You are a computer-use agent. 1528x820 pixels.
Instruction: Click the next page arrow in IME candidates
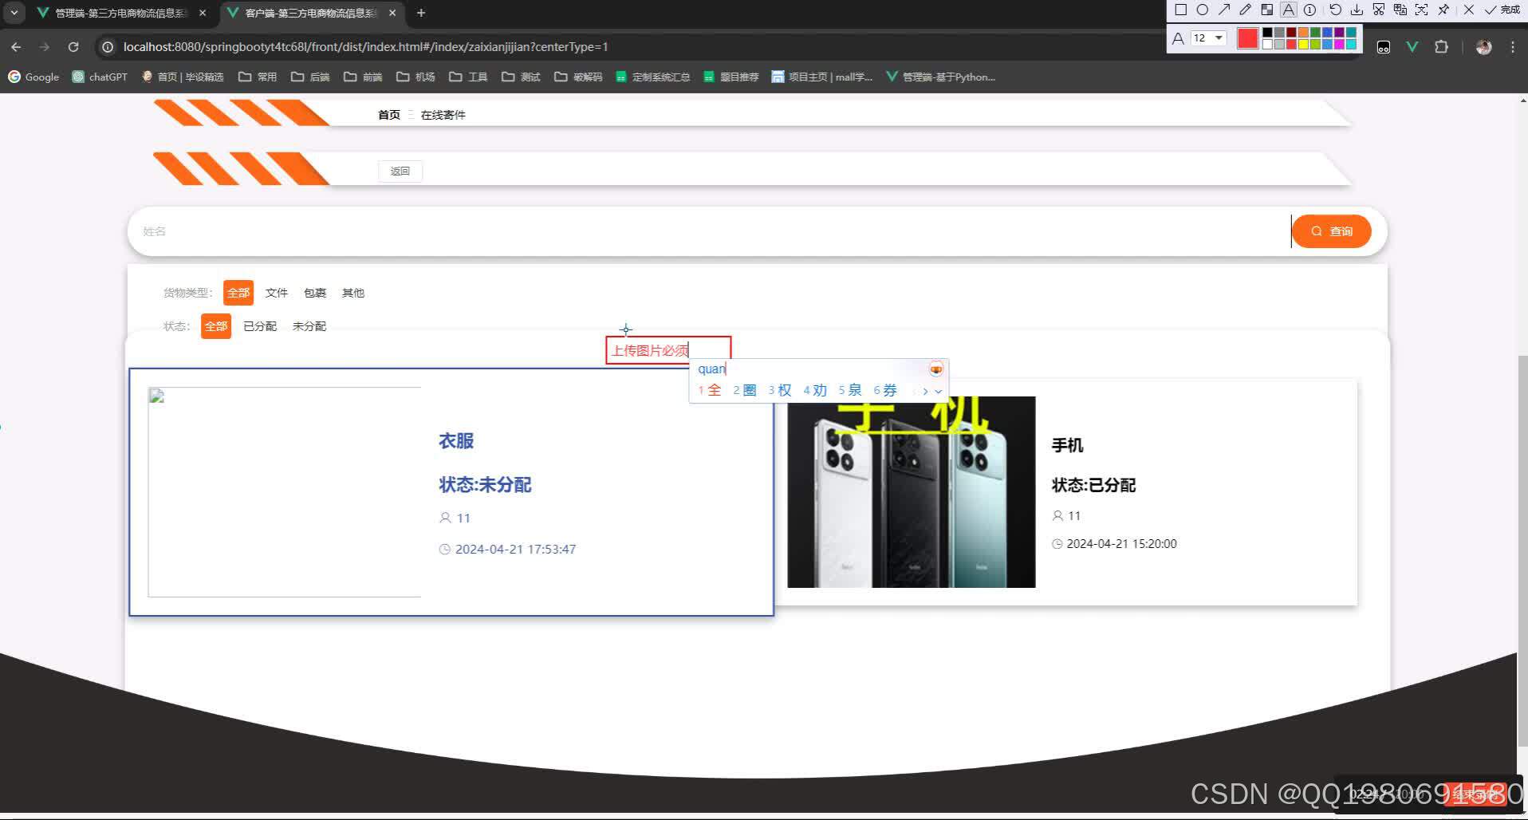tap(925, 391)
